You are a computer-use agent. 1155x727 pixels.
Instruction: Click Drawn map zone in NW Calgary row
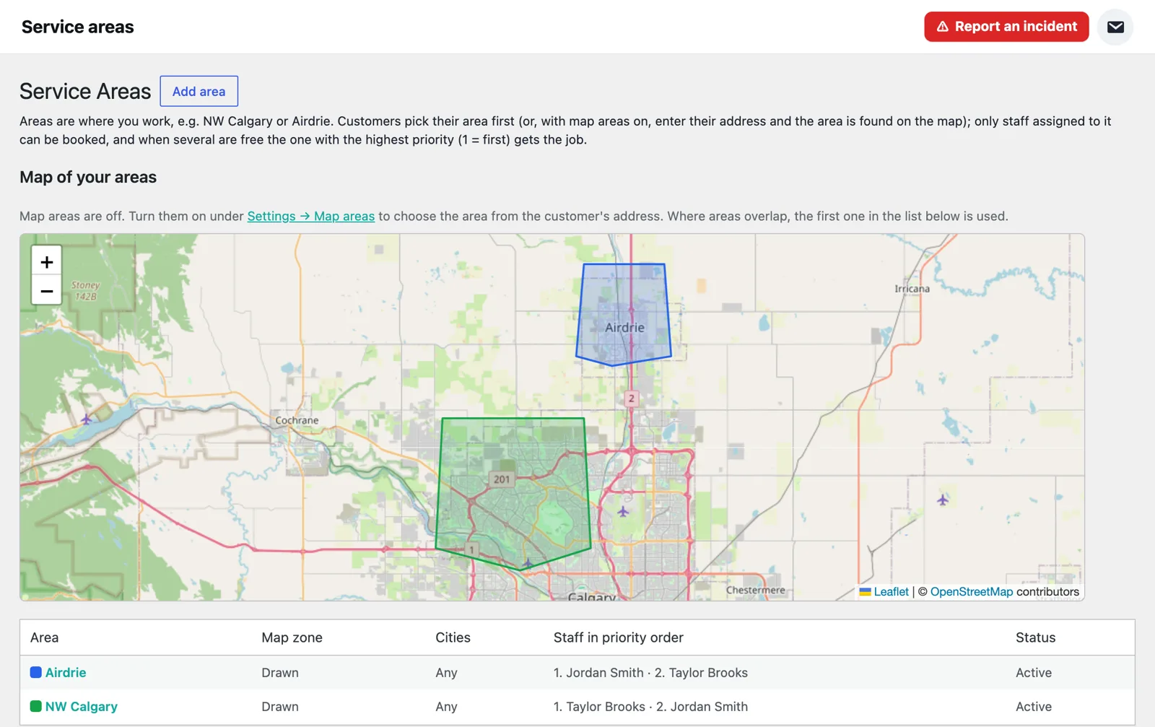coord(280,706)
